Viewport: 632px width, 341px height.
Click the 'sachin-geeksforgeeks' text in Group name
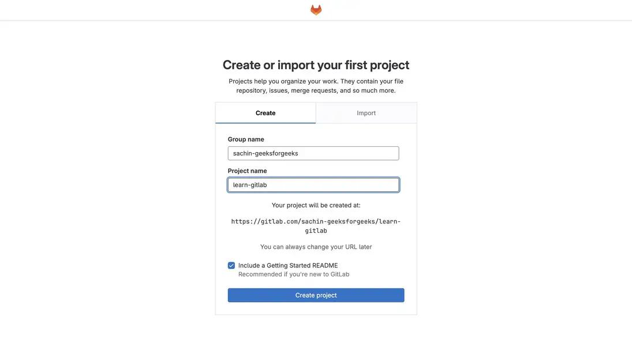click(265, 153)
